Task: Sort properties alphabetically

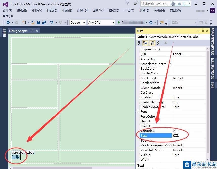Action: click(145, 43)
